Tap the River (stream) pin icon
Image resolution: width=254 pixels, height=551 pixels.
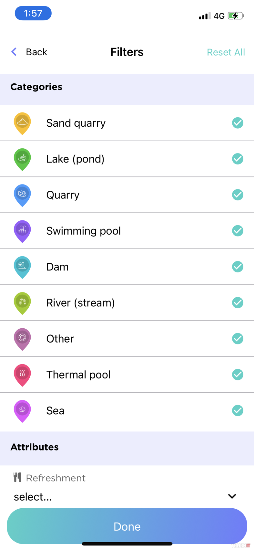(x=22, y=303)
